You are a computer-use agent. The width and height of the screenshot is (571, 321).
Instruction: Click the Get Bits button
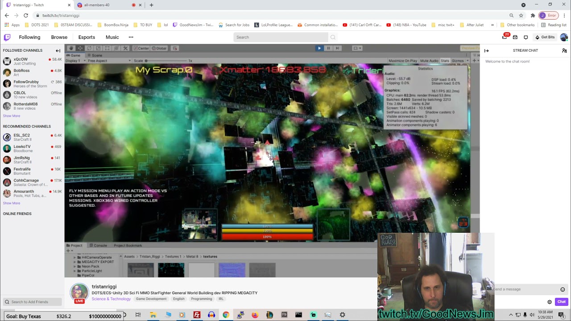click(545, 37)
